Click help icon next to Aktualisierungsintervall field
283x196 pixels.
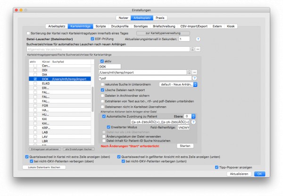(x=198, y=39)
